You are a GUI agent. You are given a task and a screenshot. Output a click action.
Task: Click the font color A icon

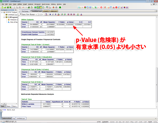(x=81, y=15)
